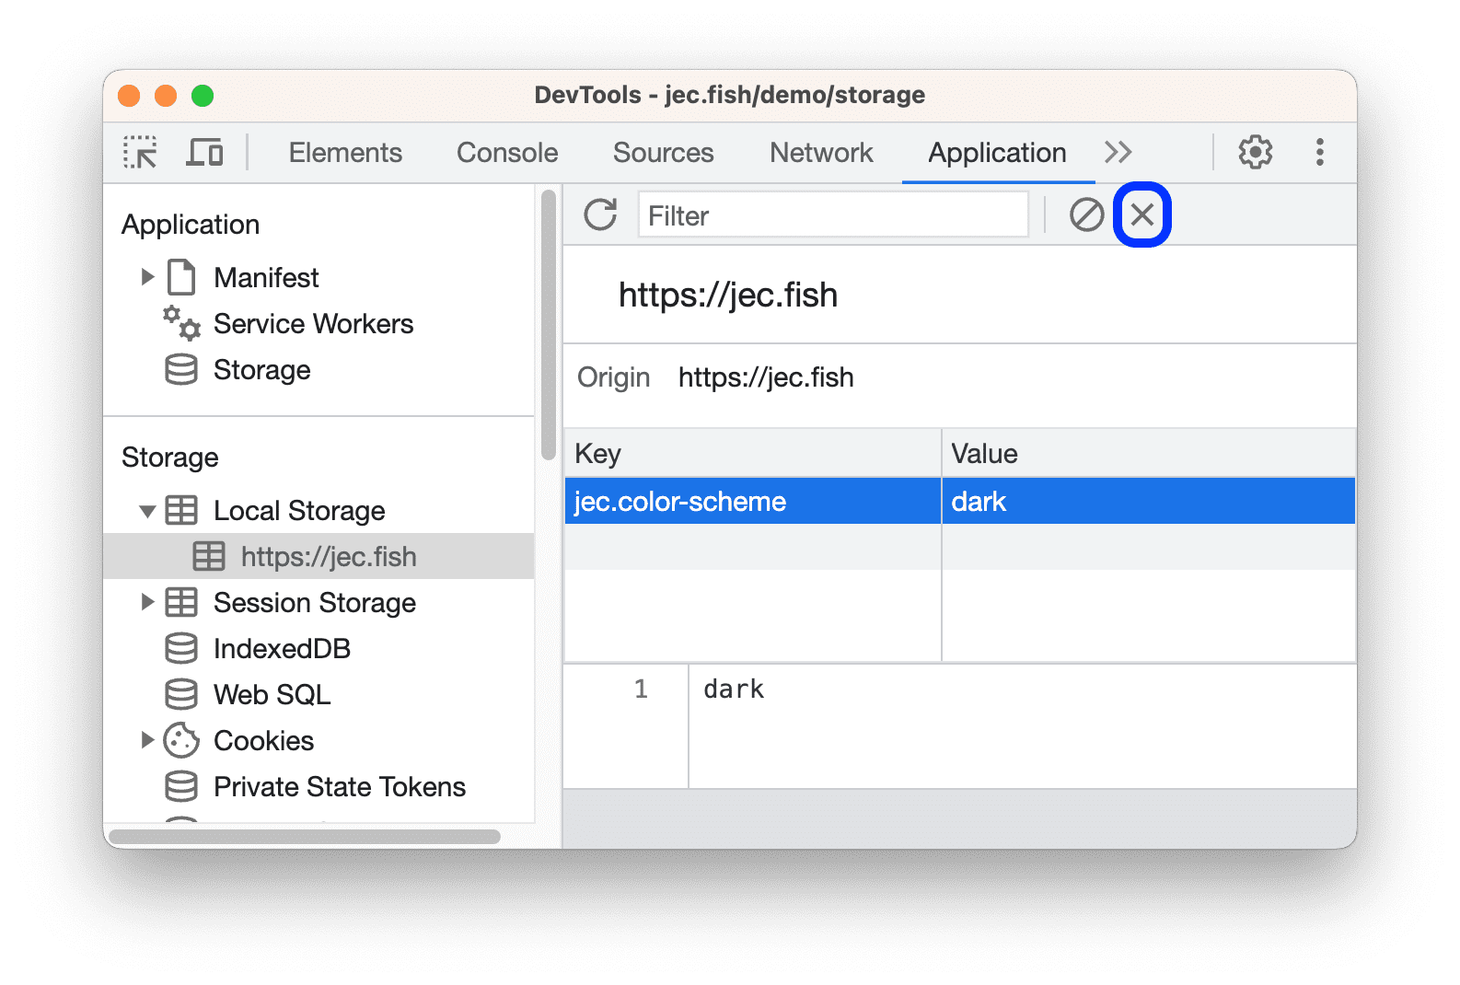Click the Filter text field
Image resolution: width=1460 pixels, height=985 pixels.
(832, 215)
